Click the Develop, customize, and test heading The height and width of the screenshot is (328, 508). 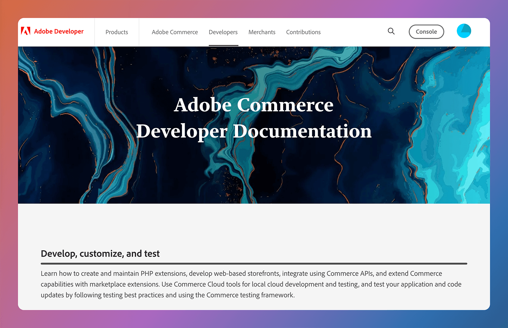[x=100, y=254]
